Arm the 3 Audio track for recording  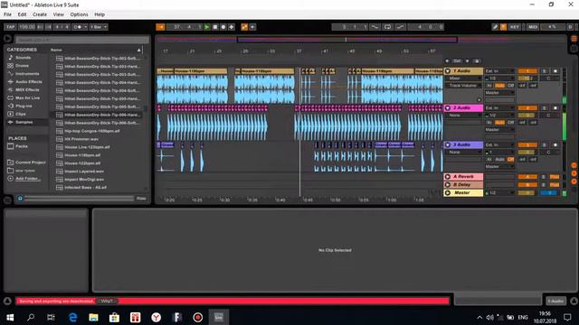tap(555, 144)
